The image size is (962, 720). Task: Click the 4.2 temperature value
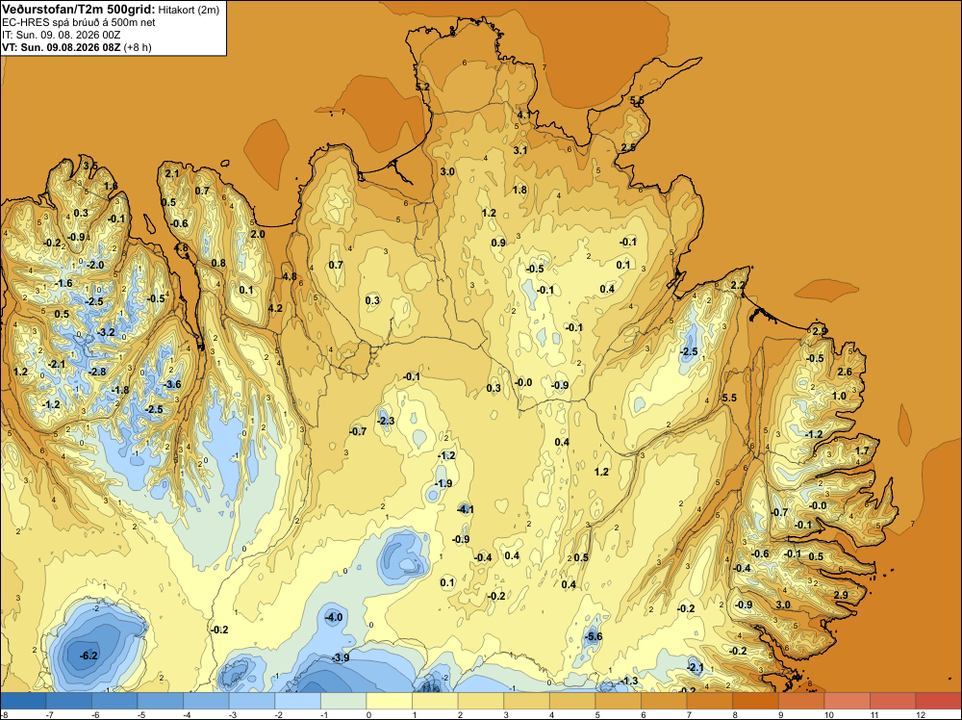pos(275,308)
